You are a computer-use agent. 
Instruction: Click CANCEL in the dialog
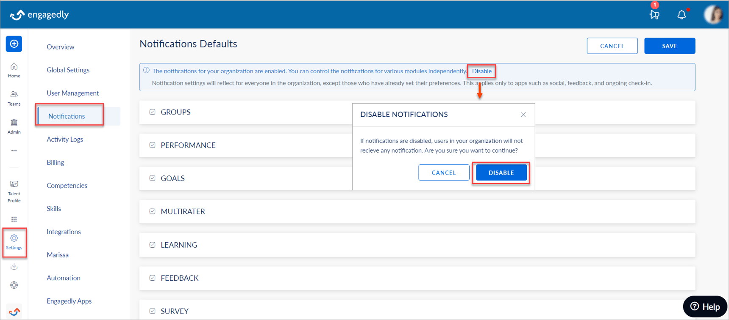click(x=444, y=172)
